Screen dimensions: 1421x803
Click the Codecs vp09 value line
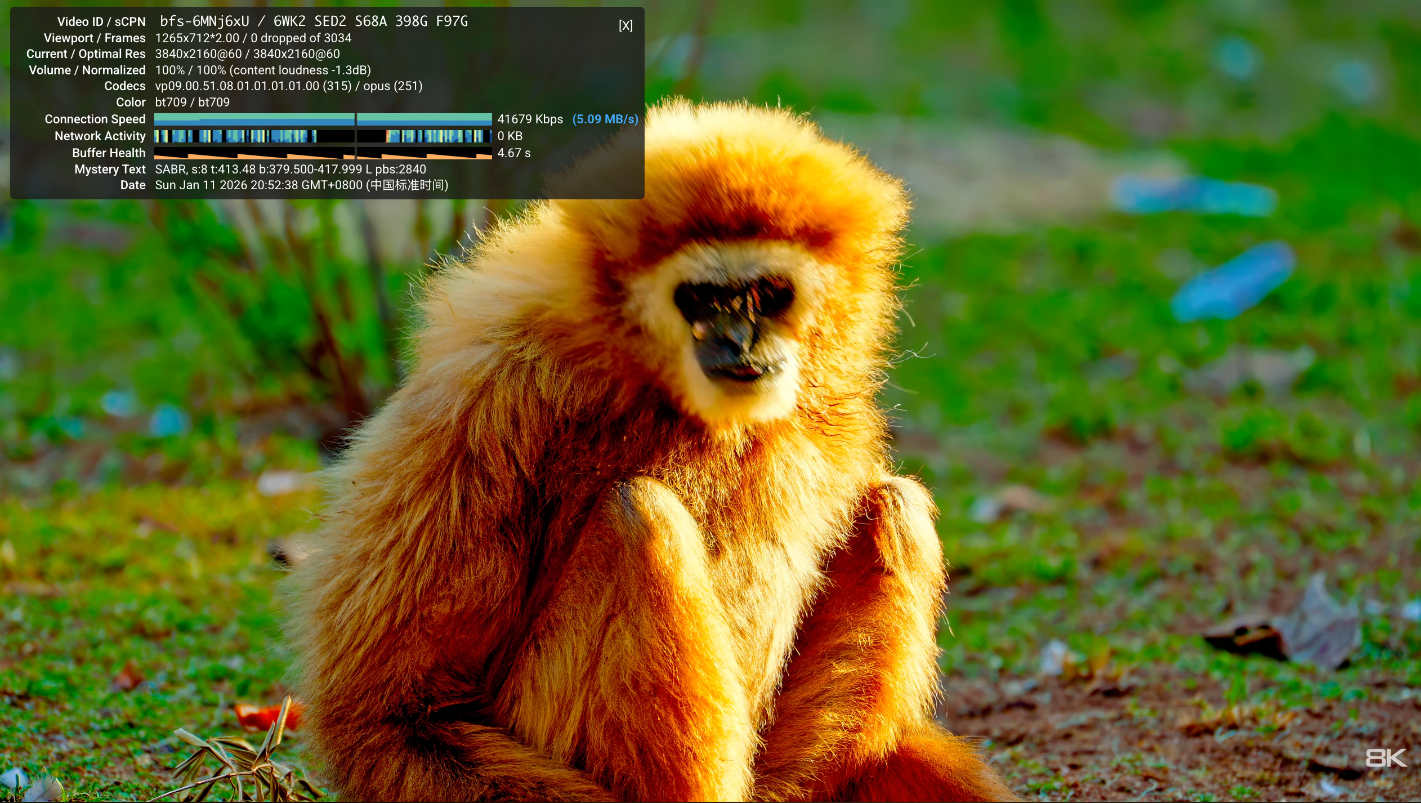tap(288, 86)
